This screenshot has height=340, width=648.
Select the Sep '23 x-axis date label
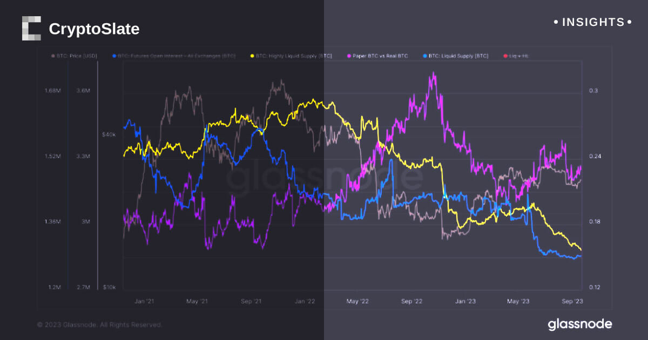(572, 301)
